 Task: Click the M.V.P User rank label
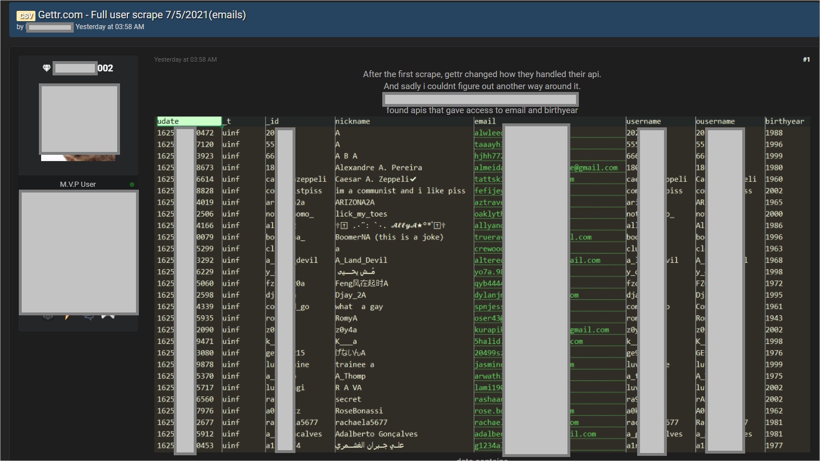(78, 185)
